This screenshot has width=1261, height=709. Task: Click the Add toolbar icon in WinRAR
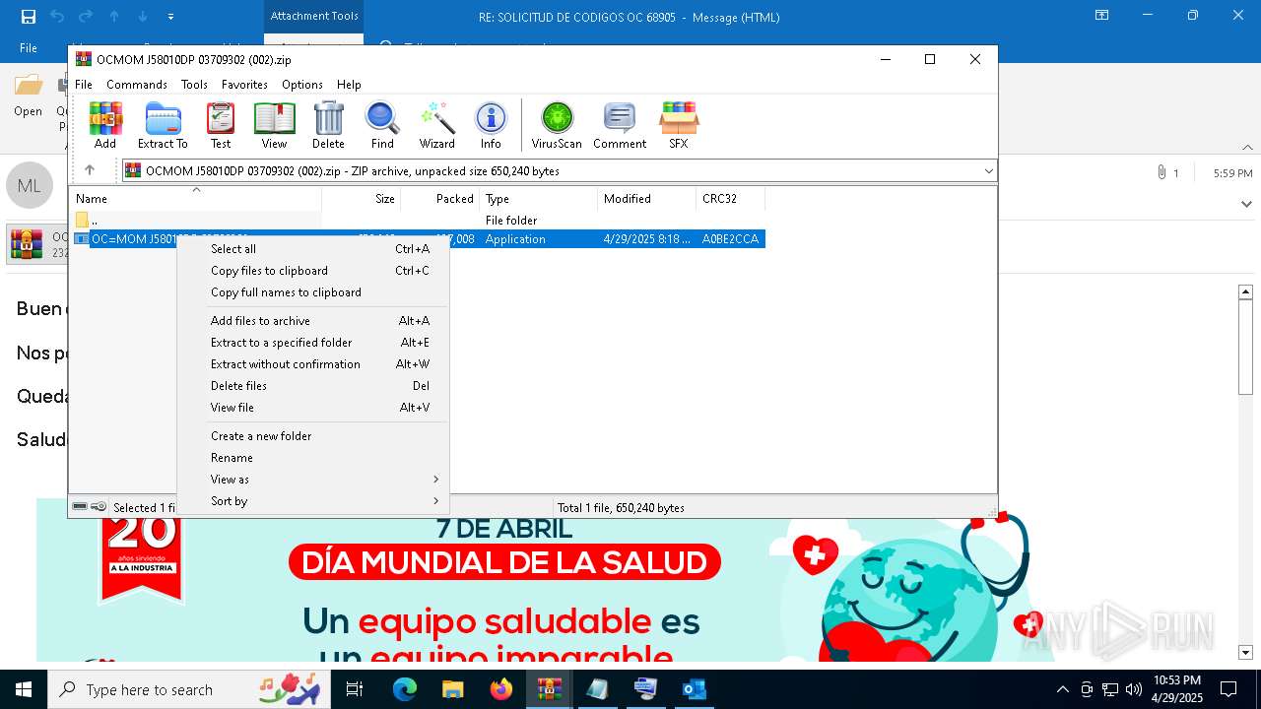click(x=105, y=125)
